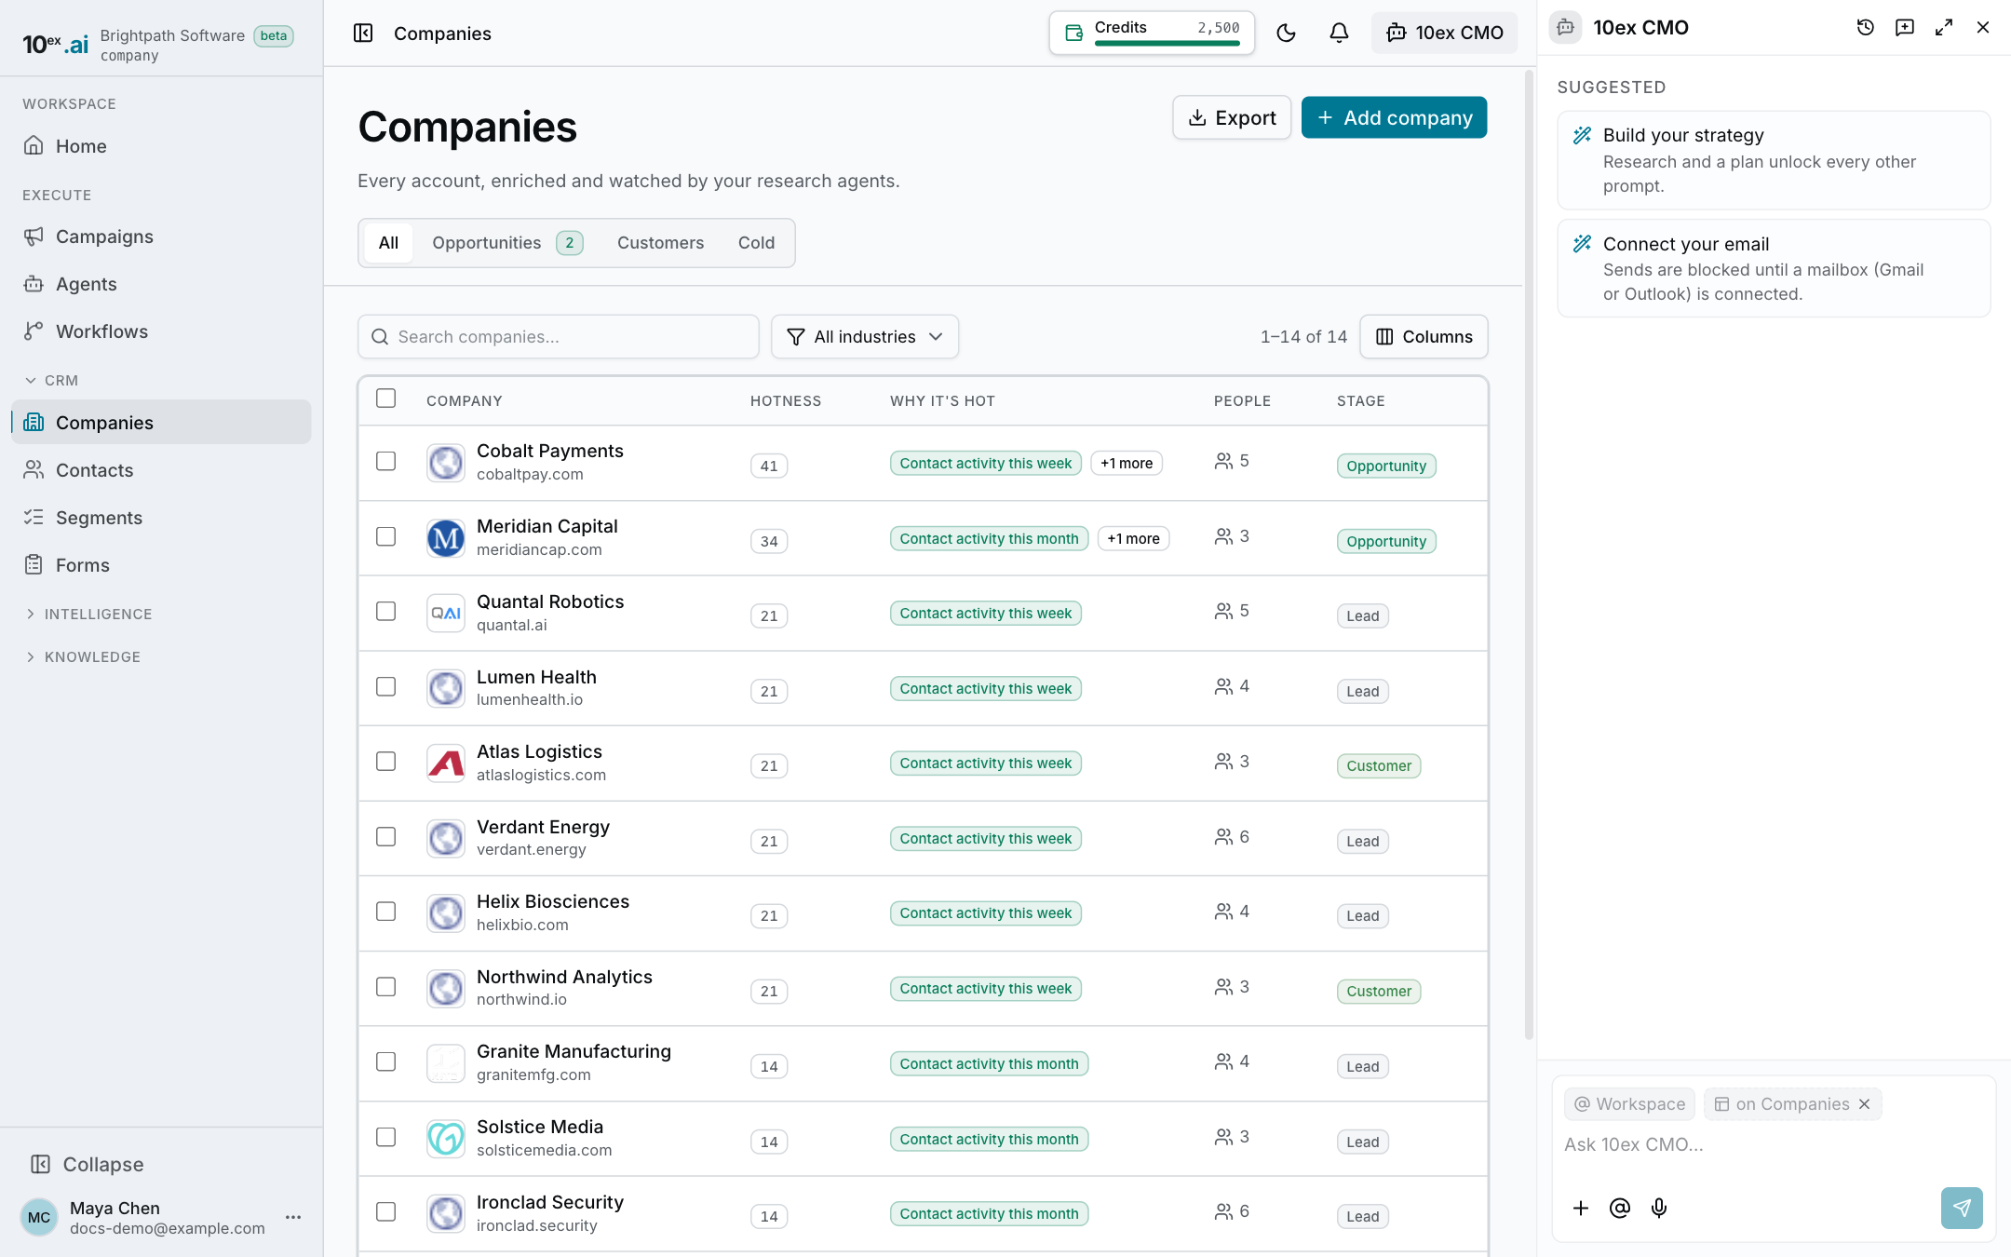Open Quantal Robotics logo icon
The height and width of the screenshot is (1257, 2011).
(446, 614)
